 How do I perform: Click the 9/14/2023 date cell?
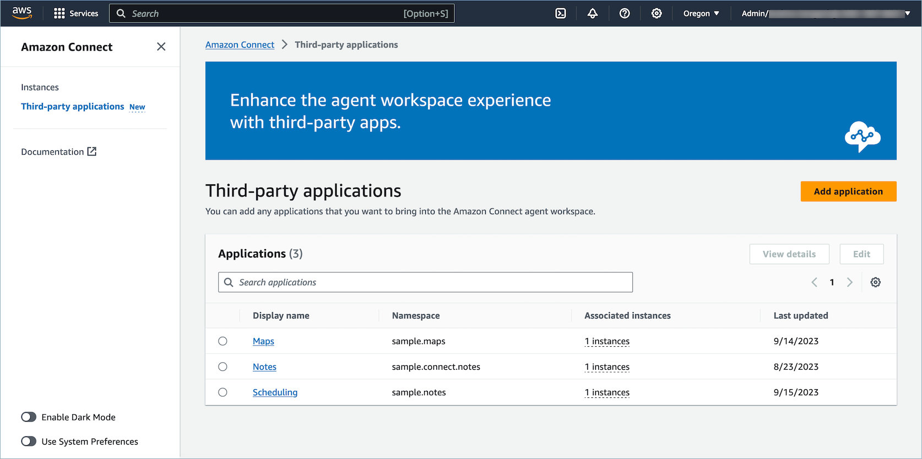click(796, 341)
